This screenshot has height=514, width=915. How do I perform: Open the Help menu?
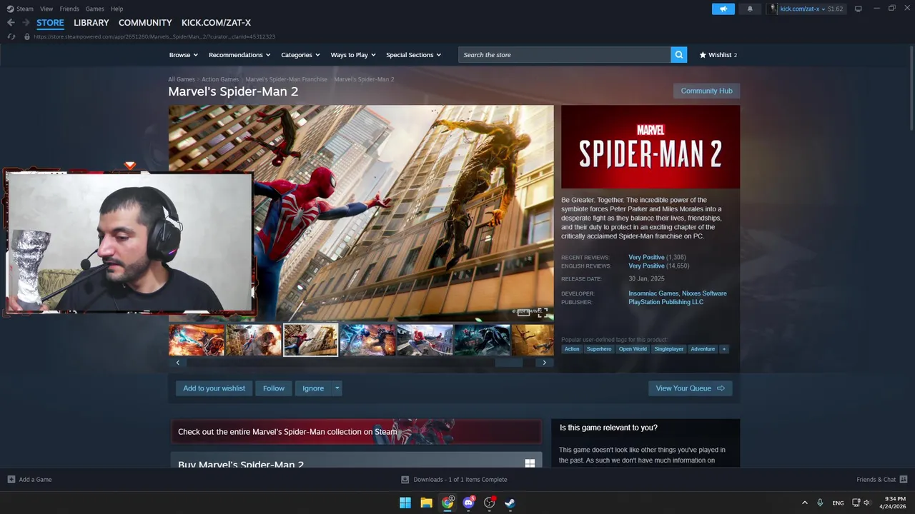(117, 9)
